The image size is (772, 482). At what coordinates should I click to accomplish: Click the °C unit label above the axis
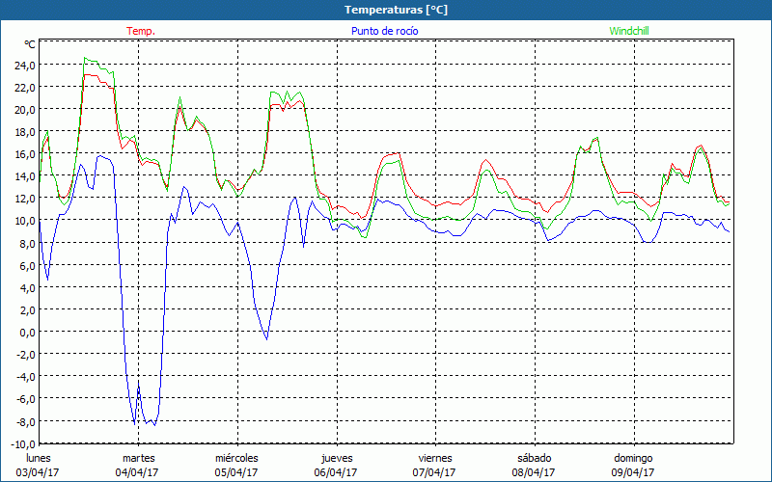point(30,44)
